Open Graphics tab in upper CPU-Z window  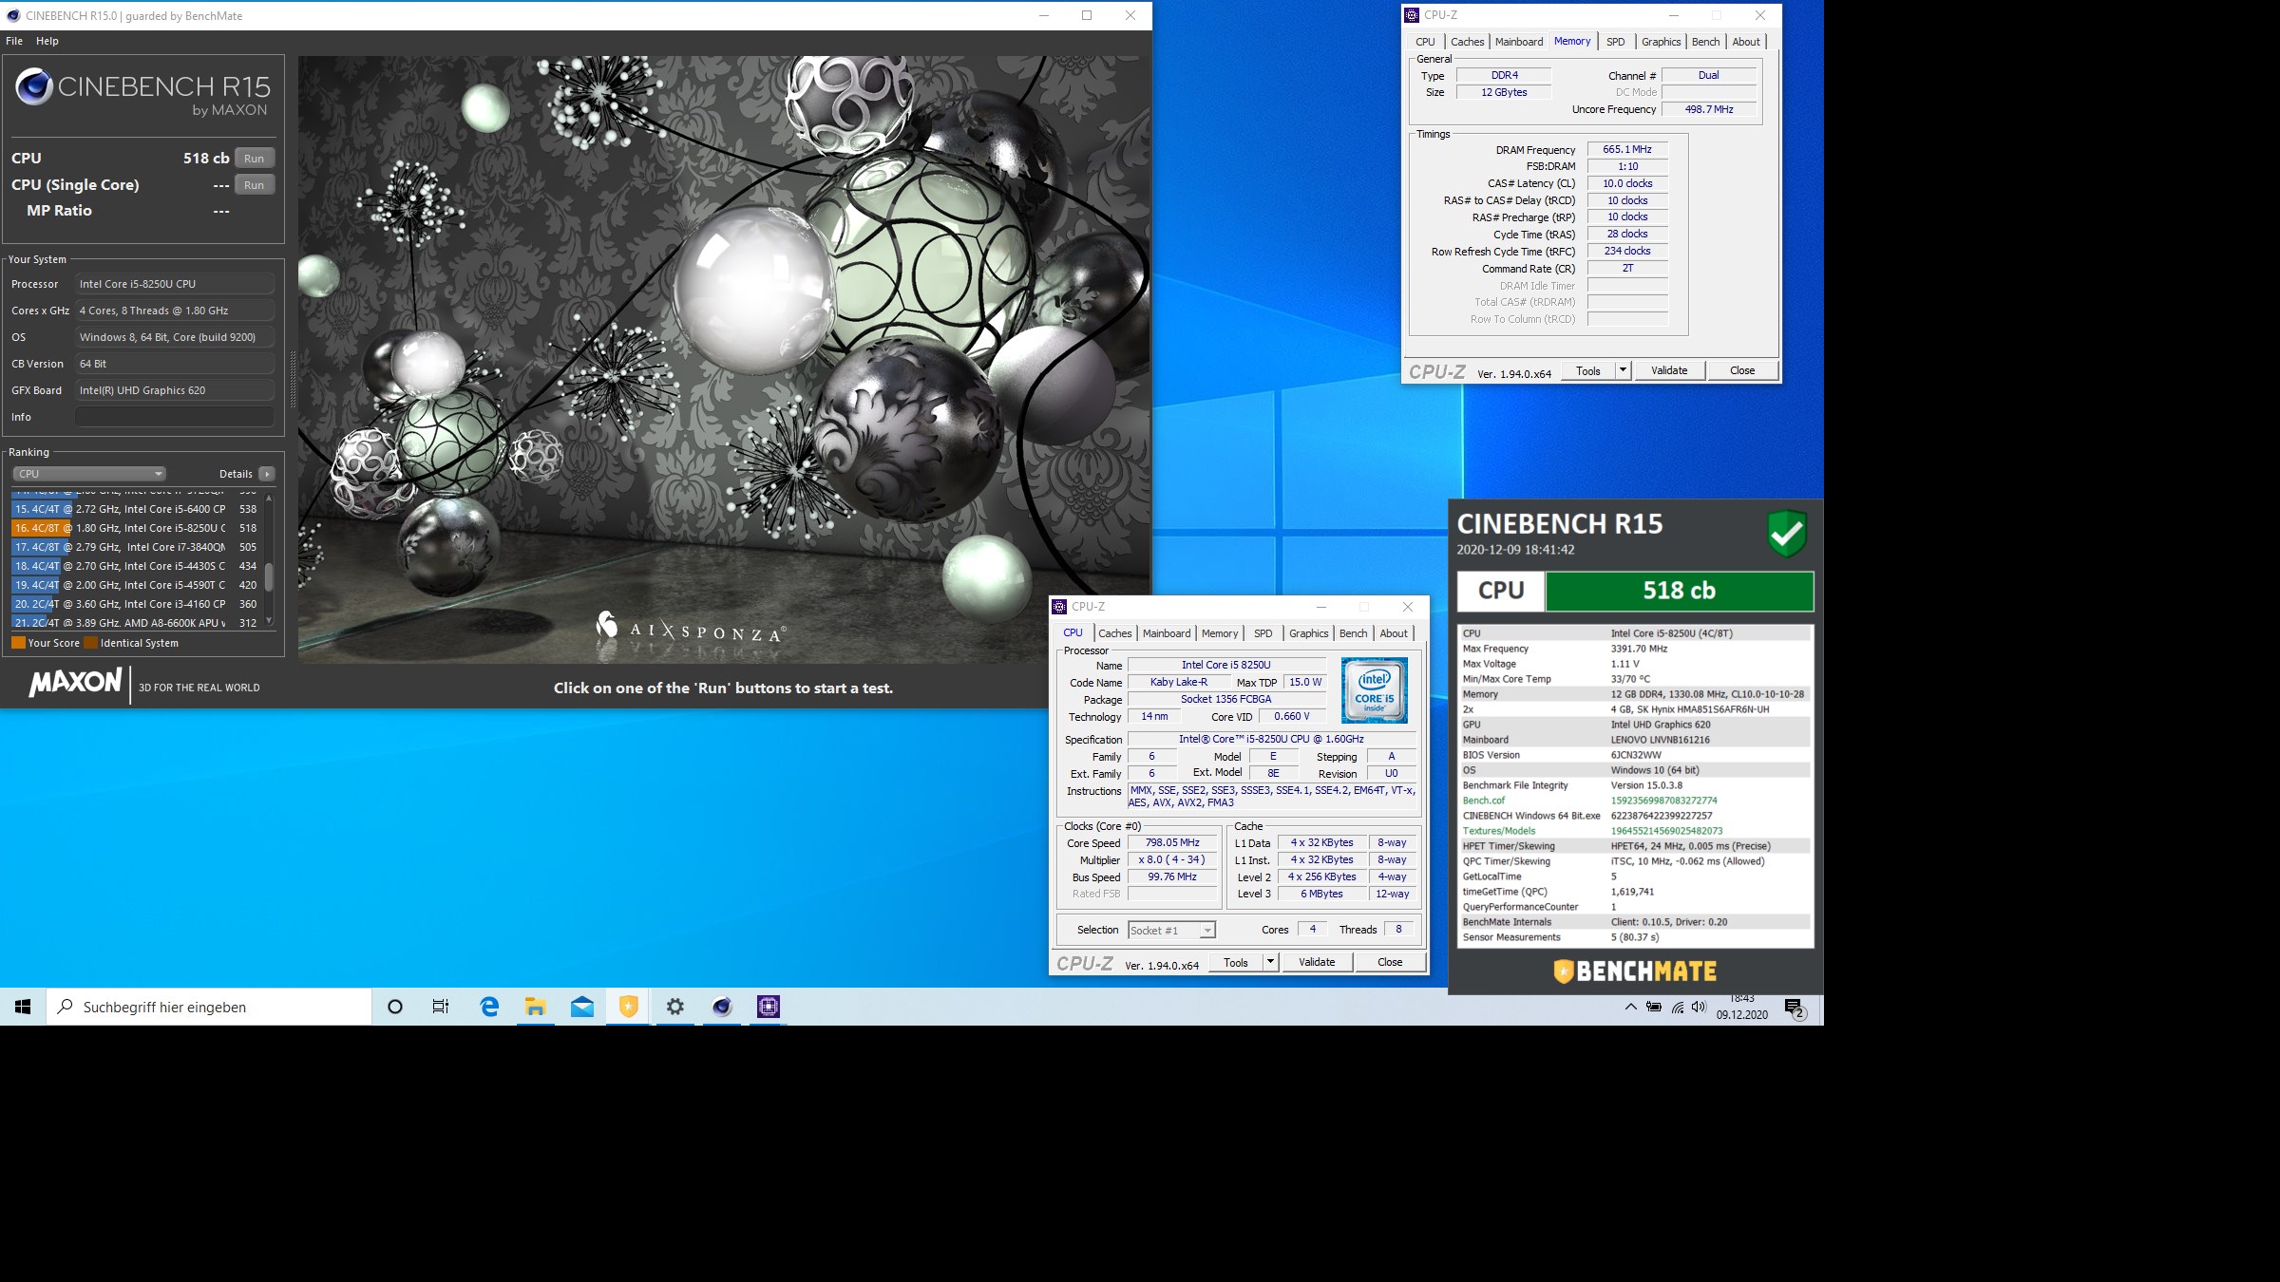(x=1661, y=42)
